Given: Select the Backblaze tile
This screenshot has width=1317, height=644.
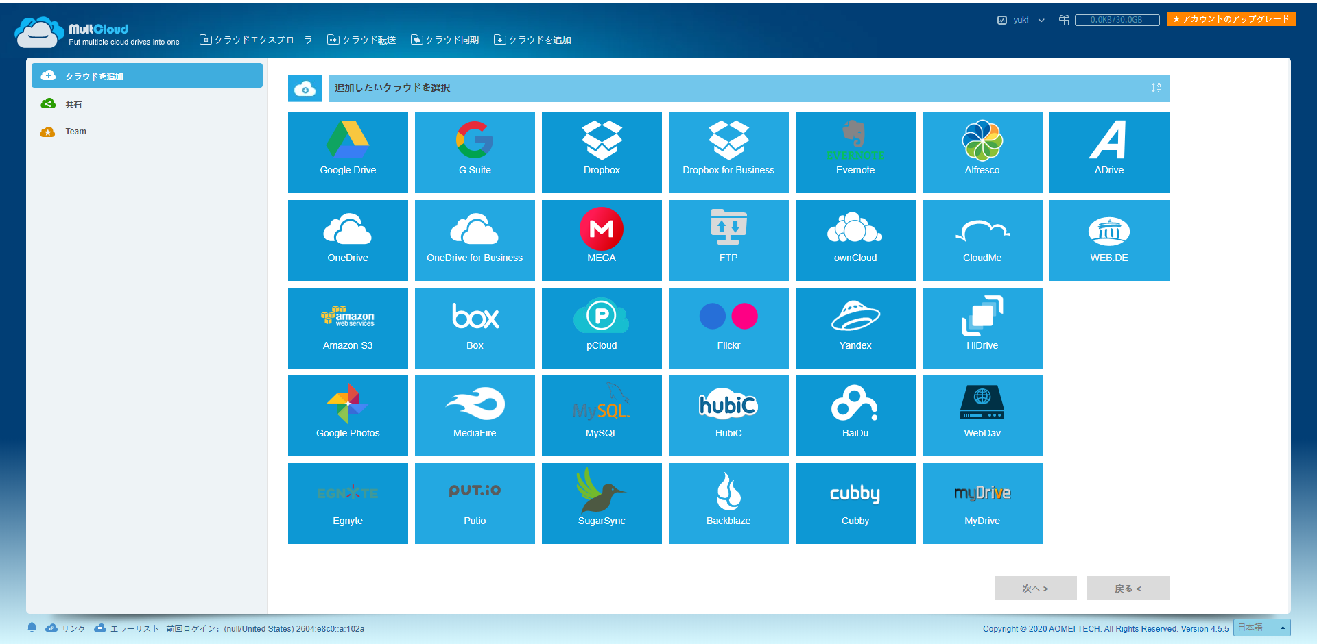Looking at the screenshot, I should (728, 504).
